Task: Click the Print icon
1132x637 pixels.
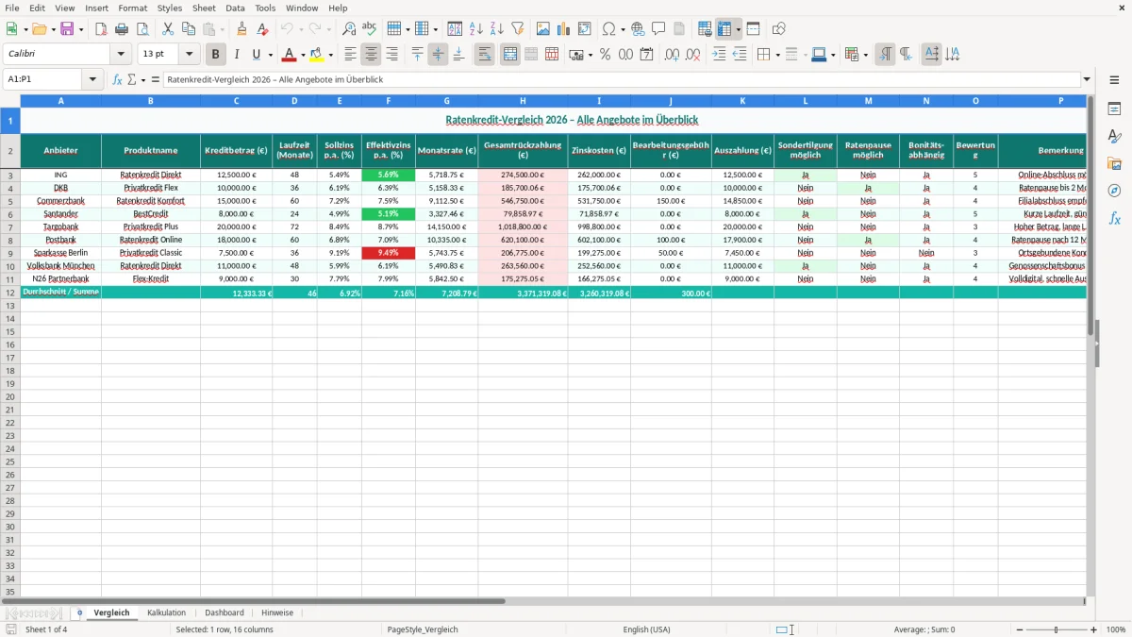Action: pyautogui.click(x=122, y=29)
